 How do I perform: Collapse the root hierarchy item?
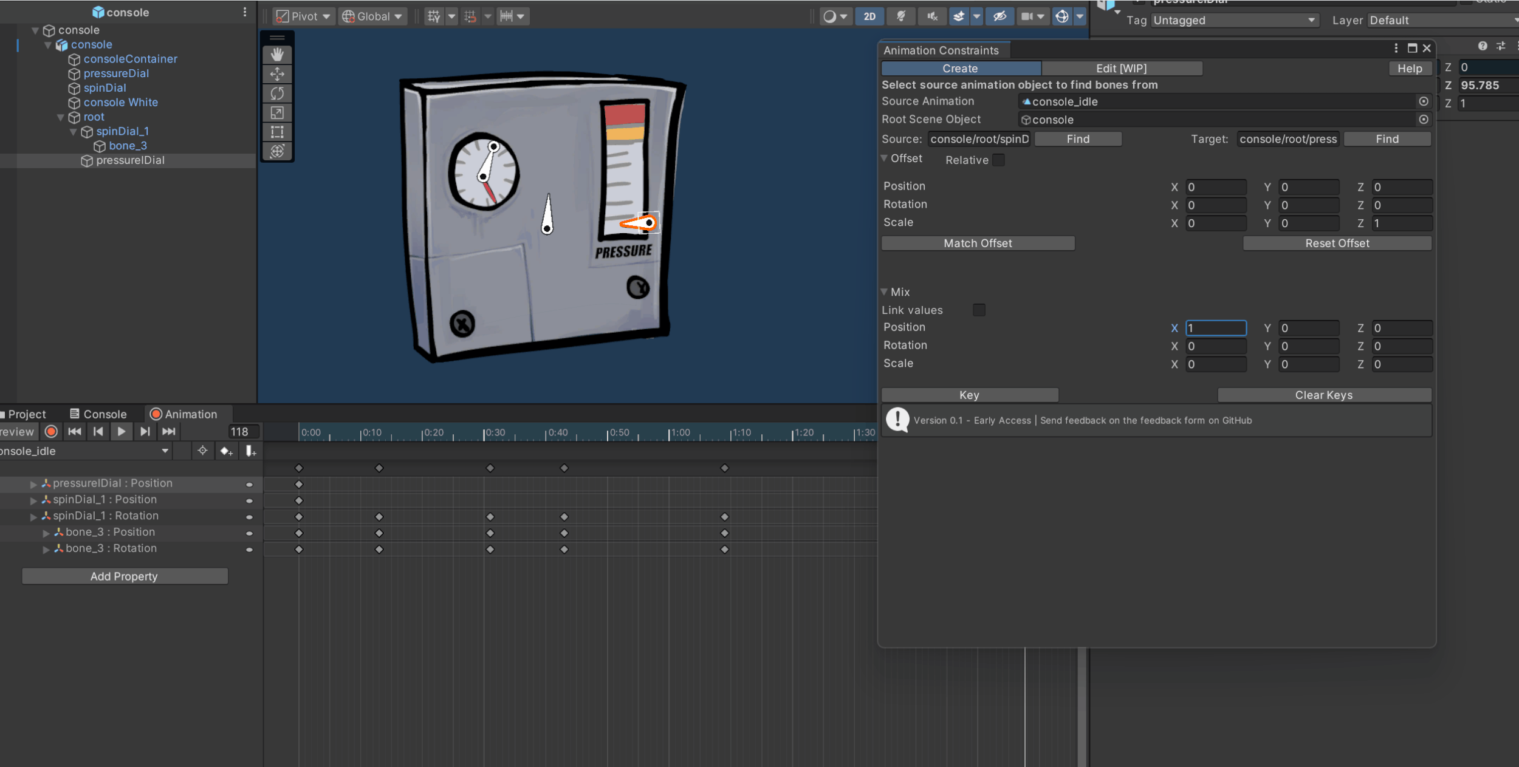[x=61, y=117]
